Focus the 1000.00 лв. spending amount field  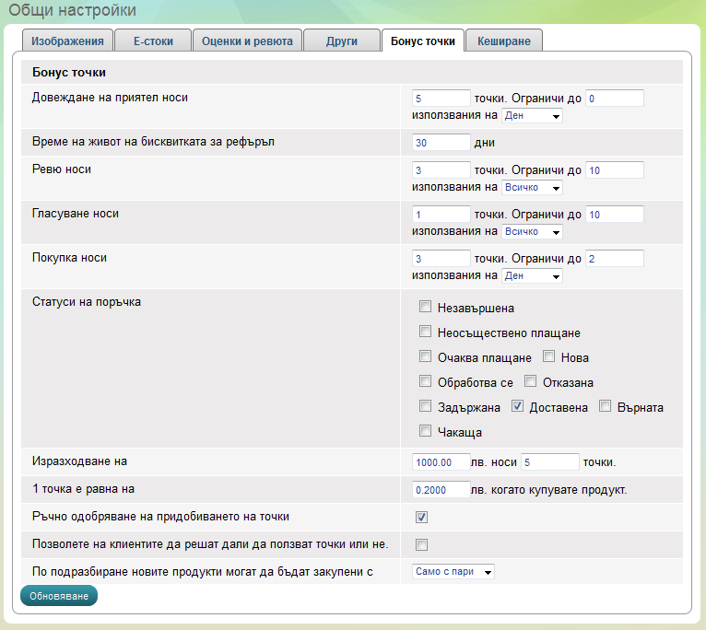(441, 462)
